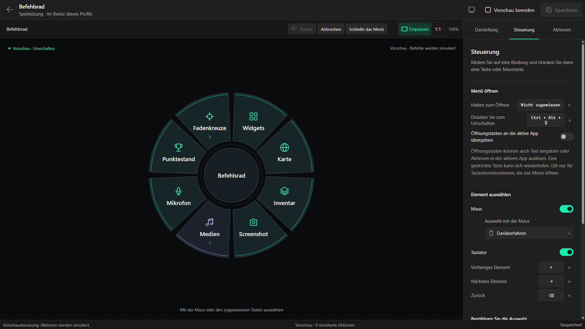Set preview zoom to 1:1
This screenshot has height=329, width=585.
tap(438, 29)
